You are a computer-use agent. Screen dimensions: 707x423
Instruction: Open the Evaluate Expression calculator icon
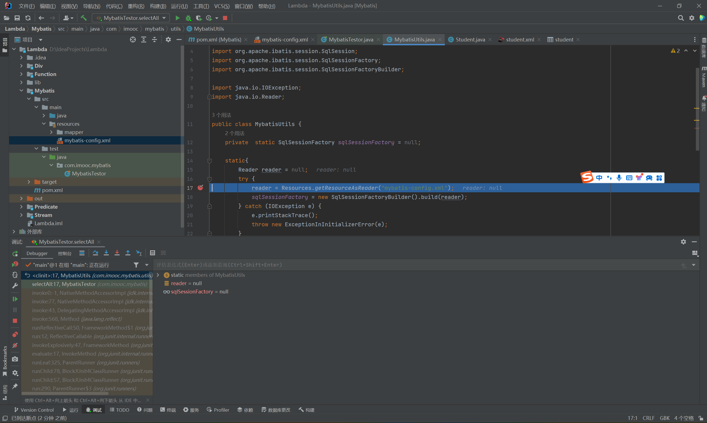(153, 253)
